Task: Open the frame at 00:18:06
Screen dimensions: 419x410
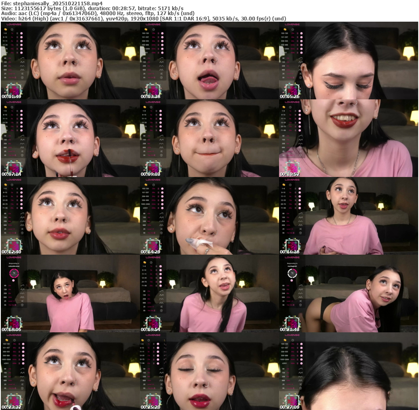Action: pyautogui.click(x=70, y=293)
